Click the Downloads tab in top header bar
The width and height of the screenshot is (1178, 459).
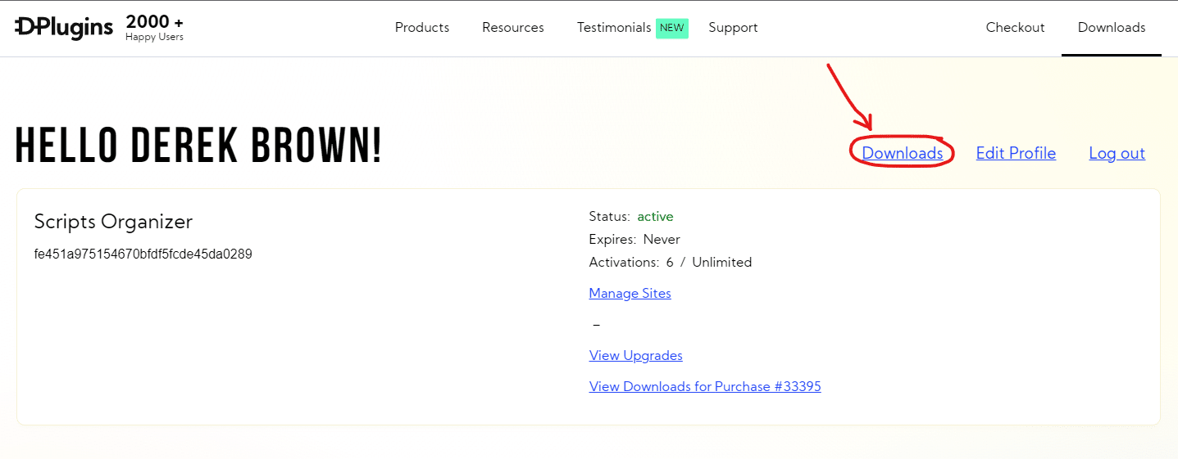point(1111,28)
